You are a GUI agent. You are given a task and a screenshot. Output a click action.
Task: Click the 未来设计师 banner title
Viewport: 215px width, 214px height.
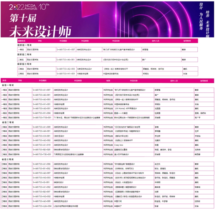(x=39, y=31)
